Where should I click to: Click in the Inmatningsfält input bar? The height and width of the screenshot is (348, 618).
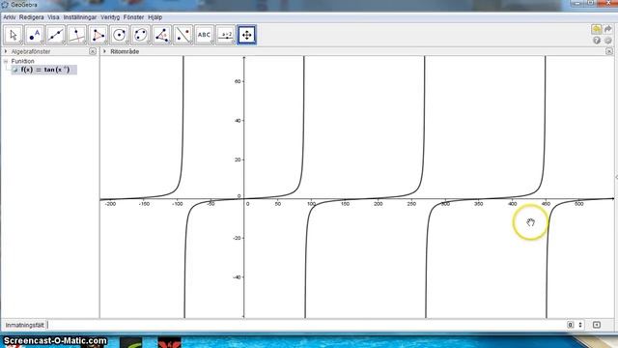[x=305, y=325]
